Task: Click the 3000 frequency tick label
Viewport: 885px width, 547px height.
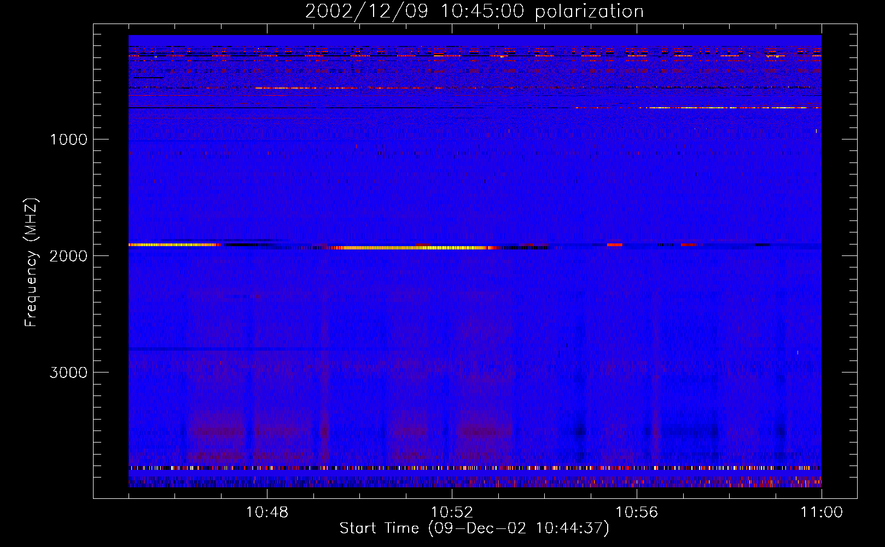Action: [x=68, y=373]
